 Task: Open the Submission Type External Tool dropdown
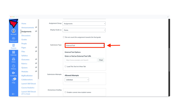point(85,45)
